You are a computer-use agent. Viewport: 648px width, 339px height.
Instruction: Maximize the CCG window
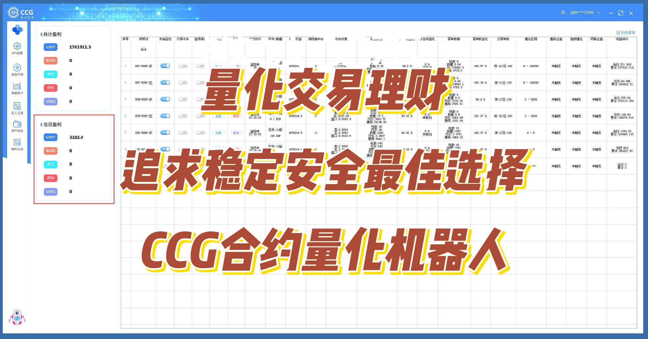pyautogui.click(x=621, y=13)
